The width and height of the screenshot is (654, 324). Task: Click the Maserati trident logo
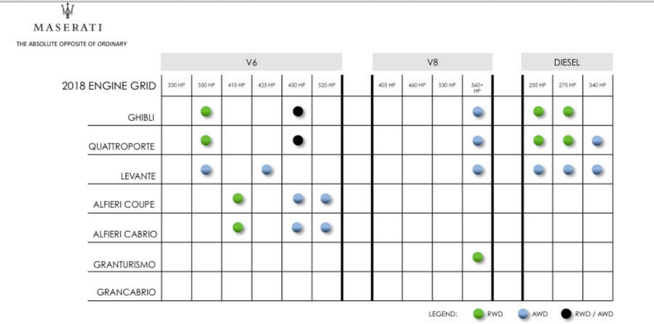coord(68,11)
